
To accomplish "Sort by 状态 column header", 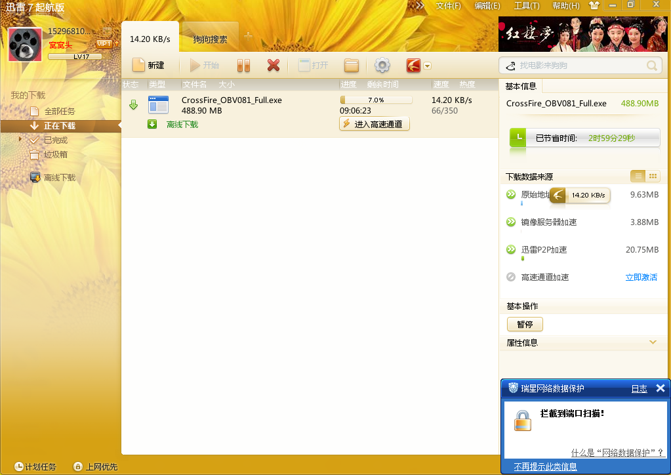I will click(x=131, y=84).
